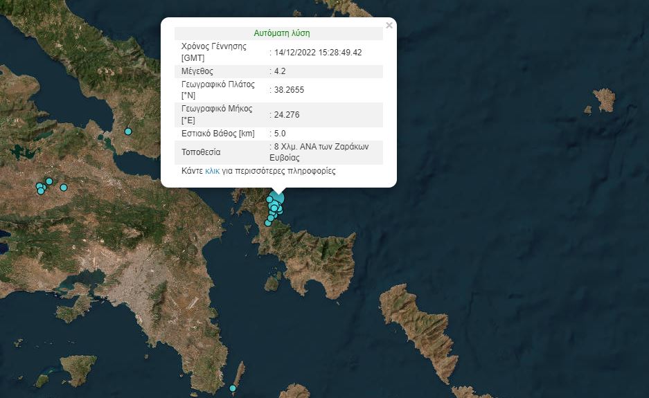The height and width of the screenshot is (398, 649).
Task: Click the topmost marker in the western cluster
Action: coord(49,181)
